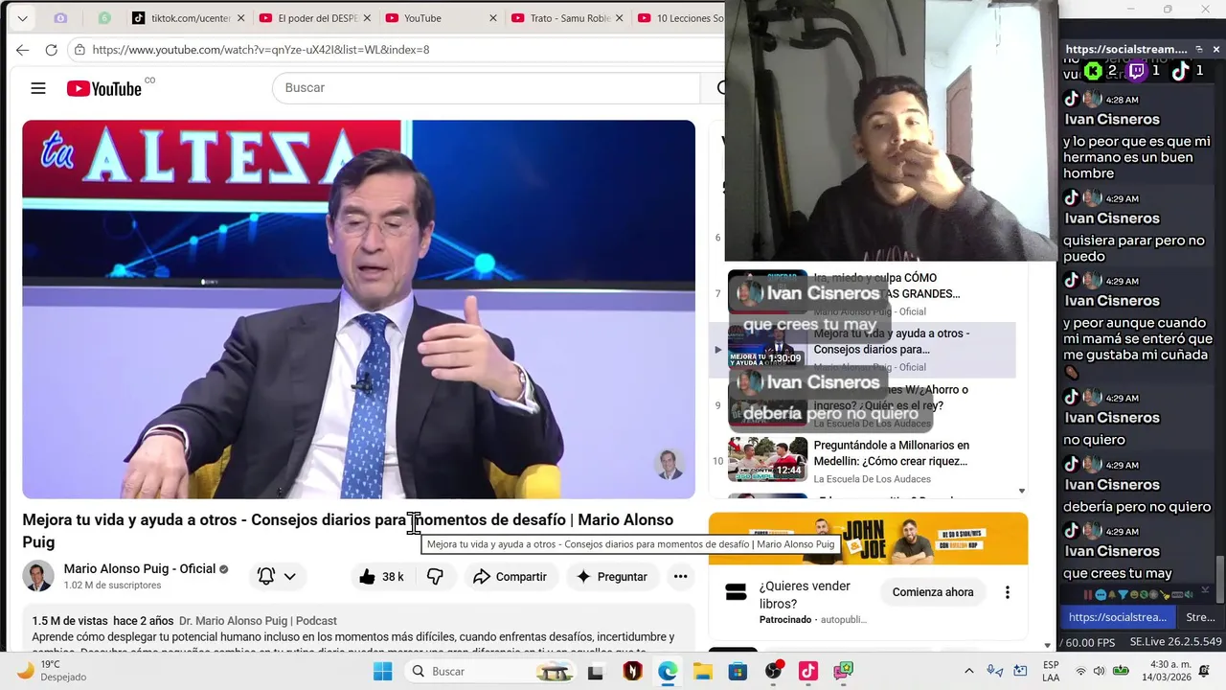Open the Preguntar AI button
1226x690 pixels.
(612, 577)
